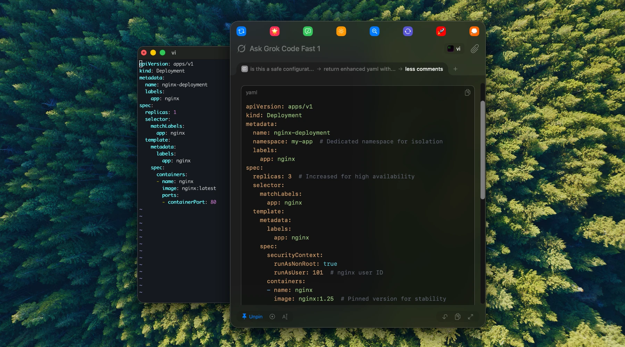Add new prompt with plus button

[x=455, y=69]
